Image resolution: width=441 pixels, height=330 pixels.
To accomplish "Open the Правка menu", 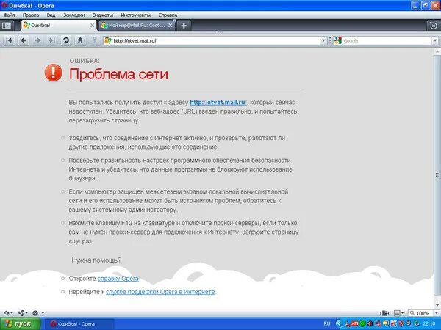I will coord(31,15).
